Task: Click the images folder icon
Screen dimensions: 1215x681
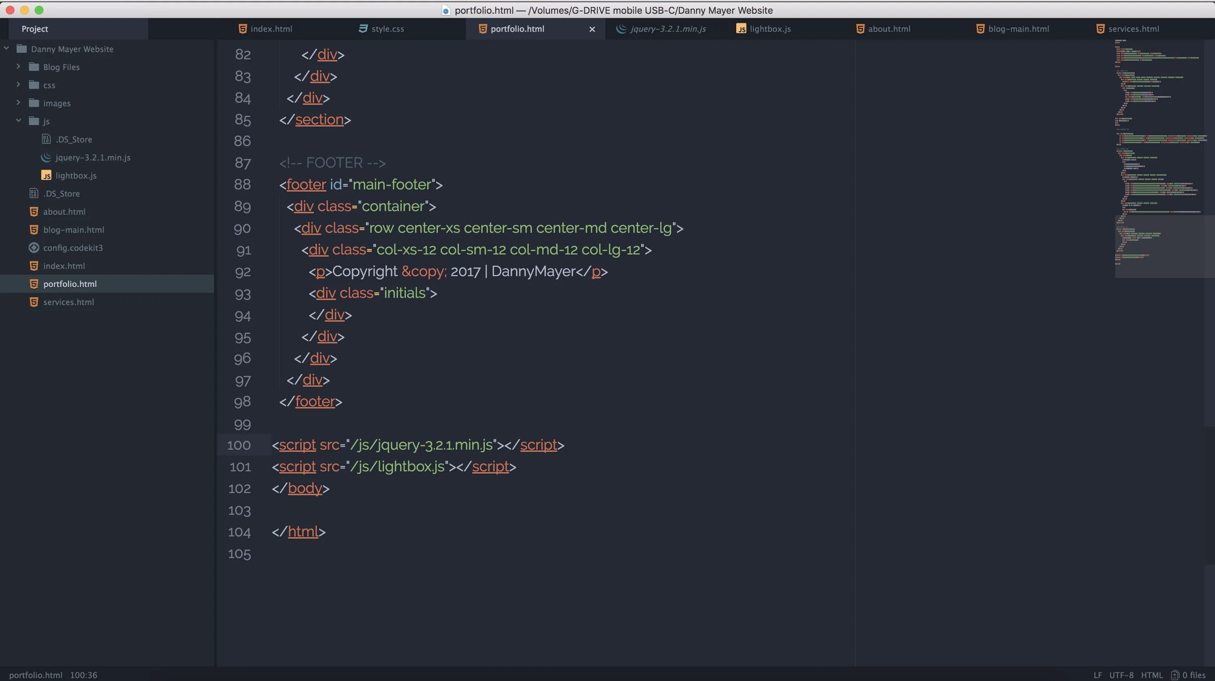Action: tap(34, 103)
